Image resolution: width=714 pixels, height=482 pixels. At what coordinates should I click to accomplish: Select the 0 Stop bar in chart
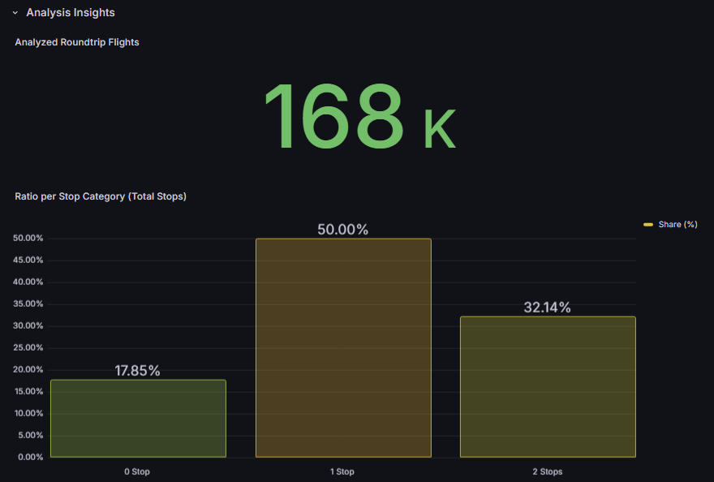pos(138,418)
